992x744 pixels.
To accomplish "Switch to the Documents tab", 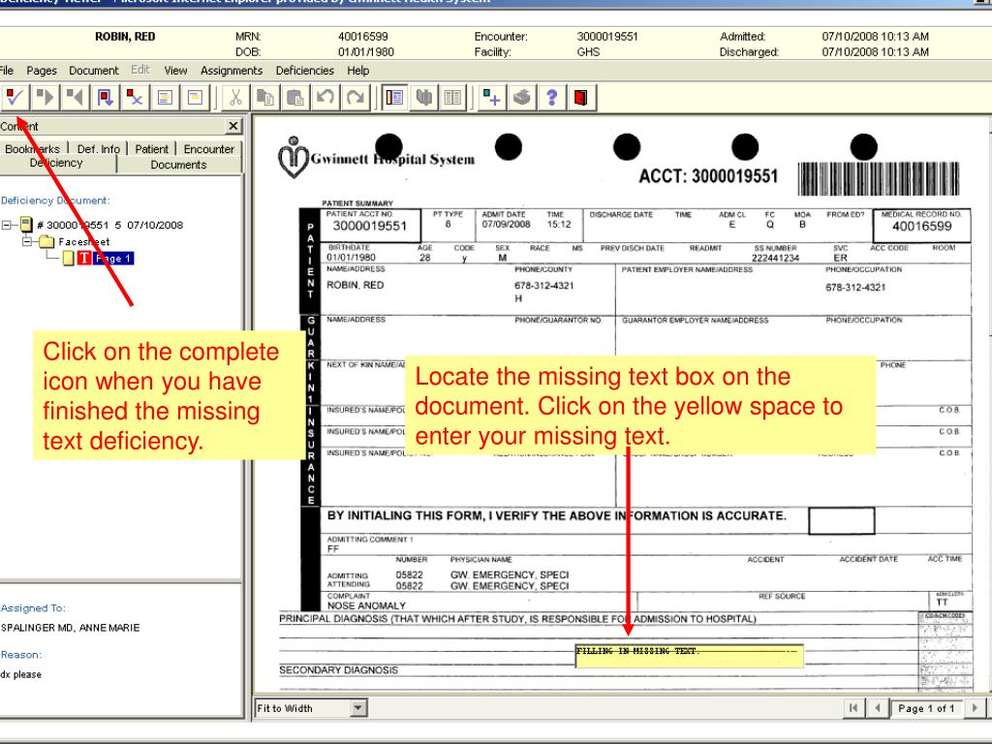I will 179,165.
